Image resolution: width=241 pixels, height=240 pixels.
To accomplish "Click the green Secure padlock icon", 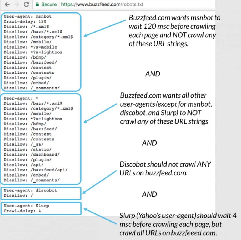I will (37, 4).
